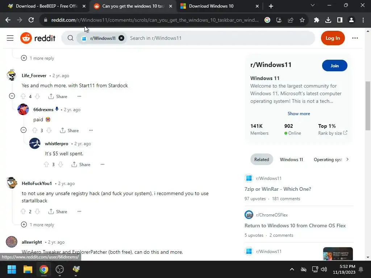Screen dimensions: 371x278
Task: Open the Reddit header three-dot menu
Action: pos(355,38)
